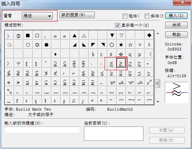Click the 输入新的快捷键(N) input field
The image size is (192, 149).
point(42,130)
